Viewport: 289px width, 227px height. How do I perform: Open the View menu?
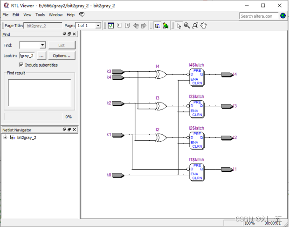(x=28, y=15)
